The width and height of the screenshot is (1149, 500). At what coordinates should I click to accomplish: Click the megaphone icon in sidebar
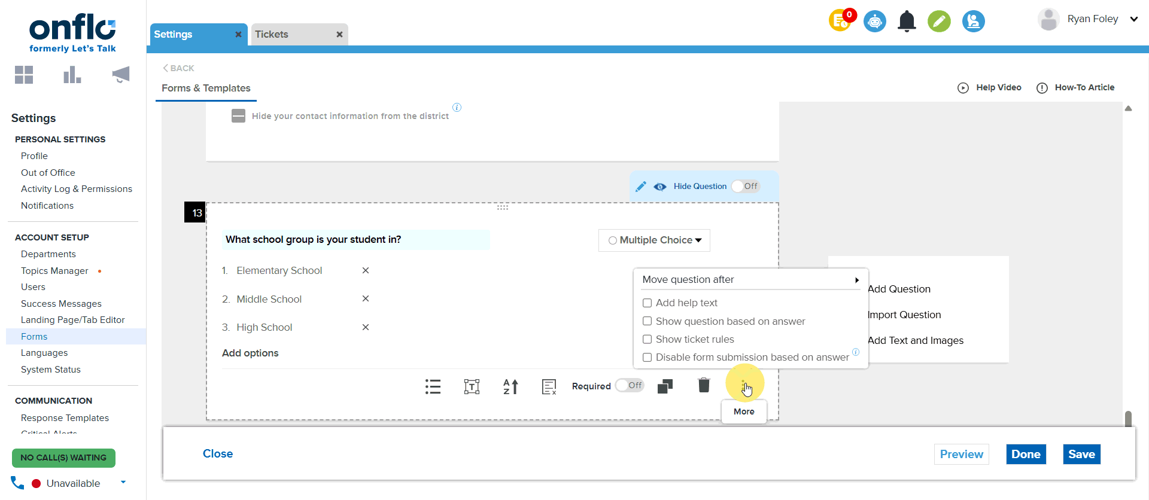pos(121,75)
